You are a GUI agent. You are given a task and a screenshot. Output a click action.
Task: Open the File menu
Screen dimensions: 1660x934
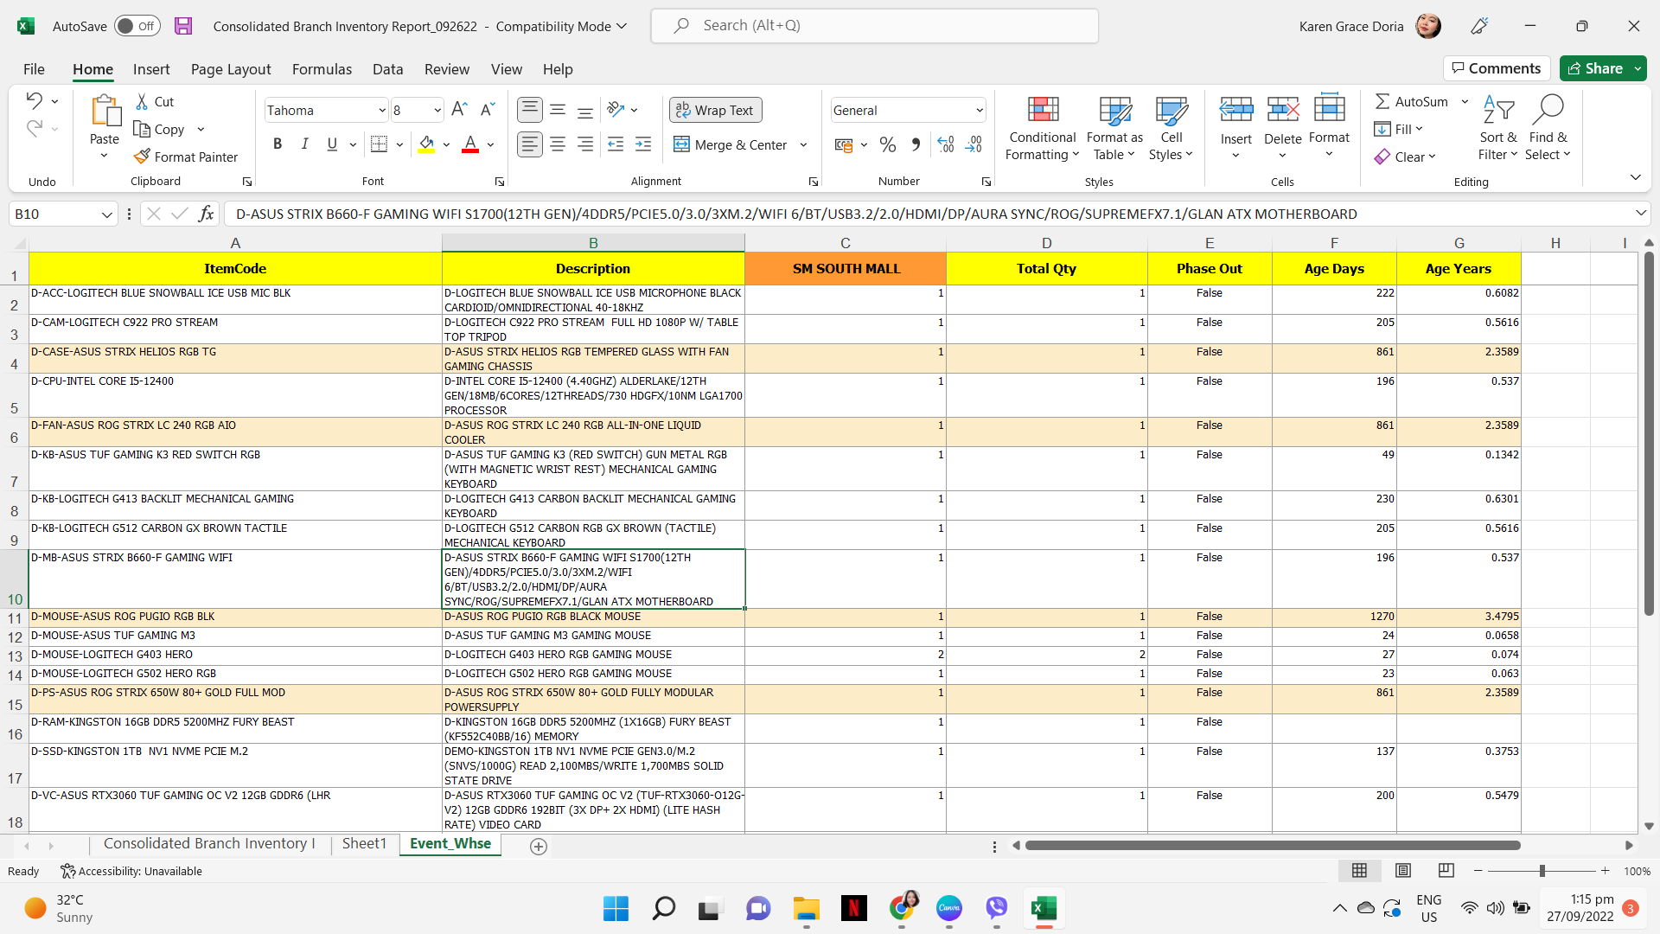[x=34, y=69]
